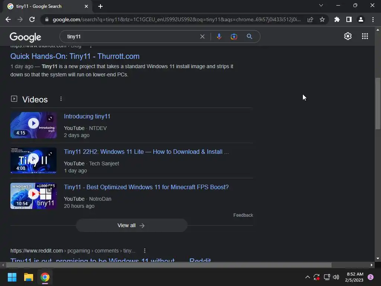The image size is (381, 286).
Task: Close the tiny11 Google Search tab
Action: 86,6
